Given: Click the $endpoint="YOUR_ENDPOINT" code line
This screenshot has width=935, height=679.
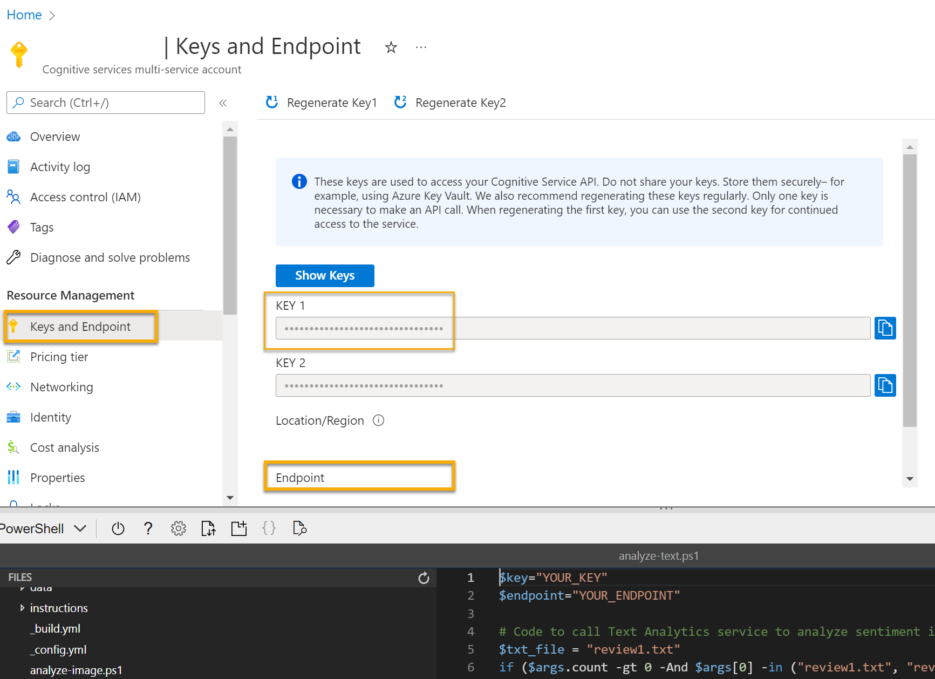Looking at the screenshot, I should coord(589,595).
